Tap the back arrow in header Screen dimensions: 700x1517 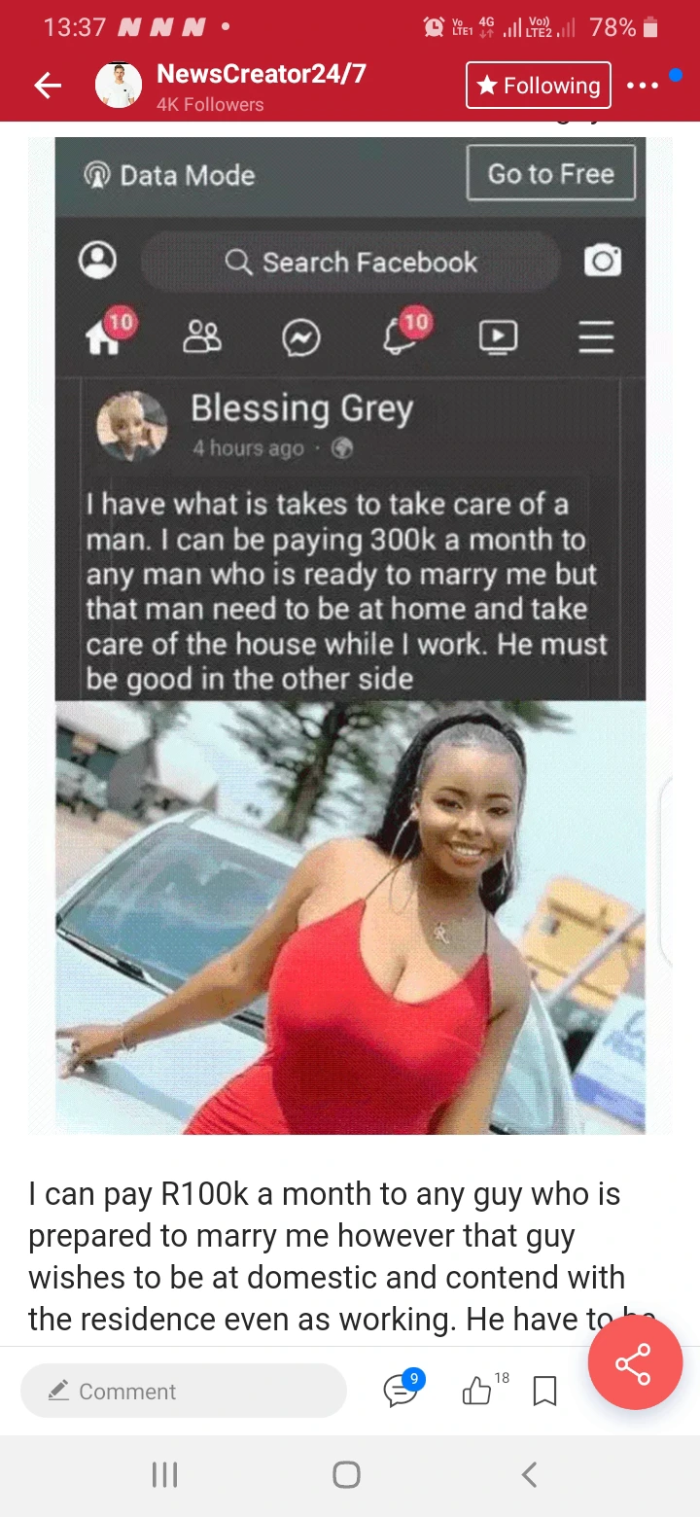[x=48, y=86]
